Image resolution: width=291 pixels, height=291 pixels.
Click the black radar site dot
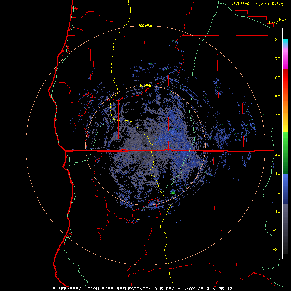(x=145, y=145)
